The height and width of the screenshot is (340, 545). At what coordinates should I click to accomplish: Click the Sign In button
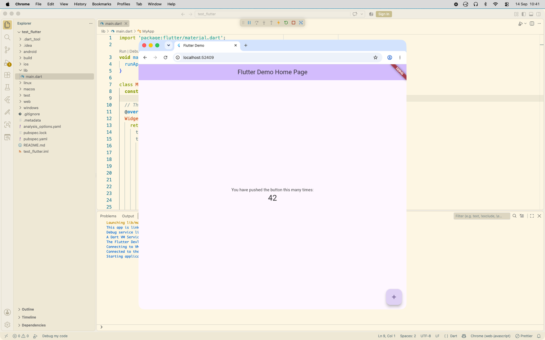click(384, 14)
